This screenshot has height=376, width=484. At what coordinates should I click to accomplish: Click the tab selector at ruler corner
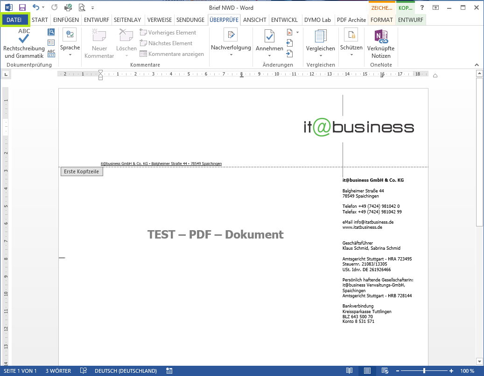pos(6,74)
